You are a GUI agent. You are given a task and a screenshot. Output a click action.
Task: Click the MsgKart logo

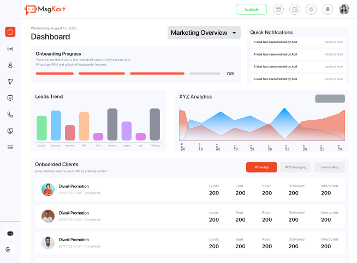tap(45, 10)
